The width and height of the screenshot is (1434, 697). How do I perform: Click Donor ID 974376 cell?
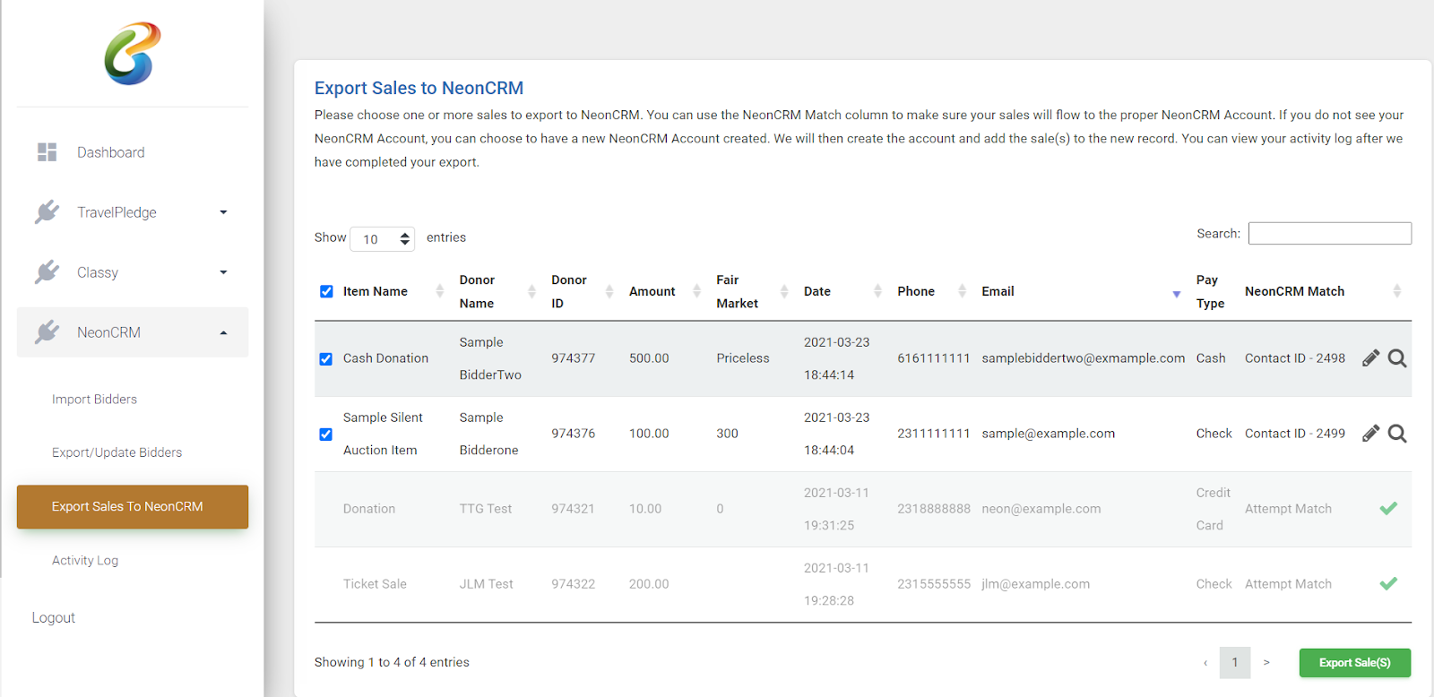pyautogui.click(x=573, y=434)
